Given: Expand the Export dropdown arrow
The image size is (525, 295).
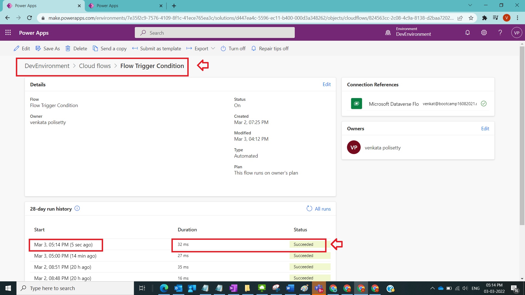Looking at the screenshot, I should 214,48.
